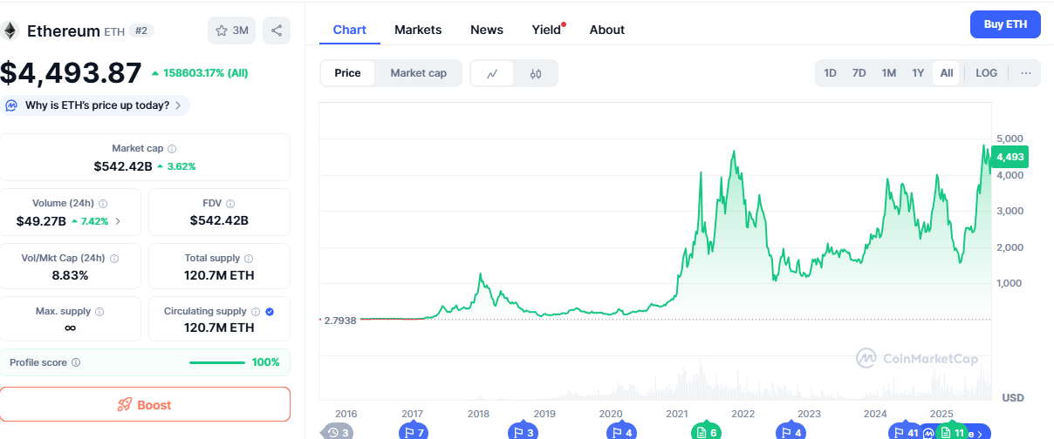Expand Volume 24h details chevron
This screenshot has height=439, width=1054.
tap(118, 221)
